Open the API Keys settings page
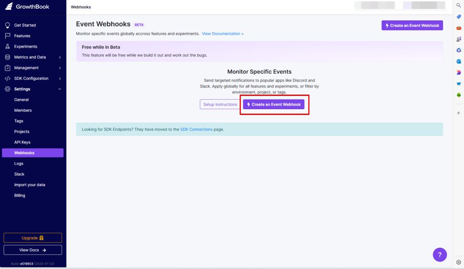 (22, 142)
